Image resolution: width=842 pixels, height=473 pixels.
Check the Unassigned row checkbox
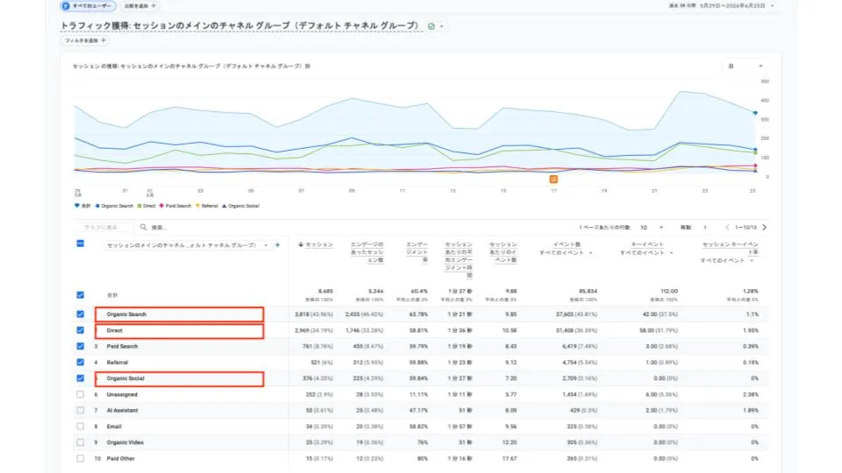coord(80,394)
